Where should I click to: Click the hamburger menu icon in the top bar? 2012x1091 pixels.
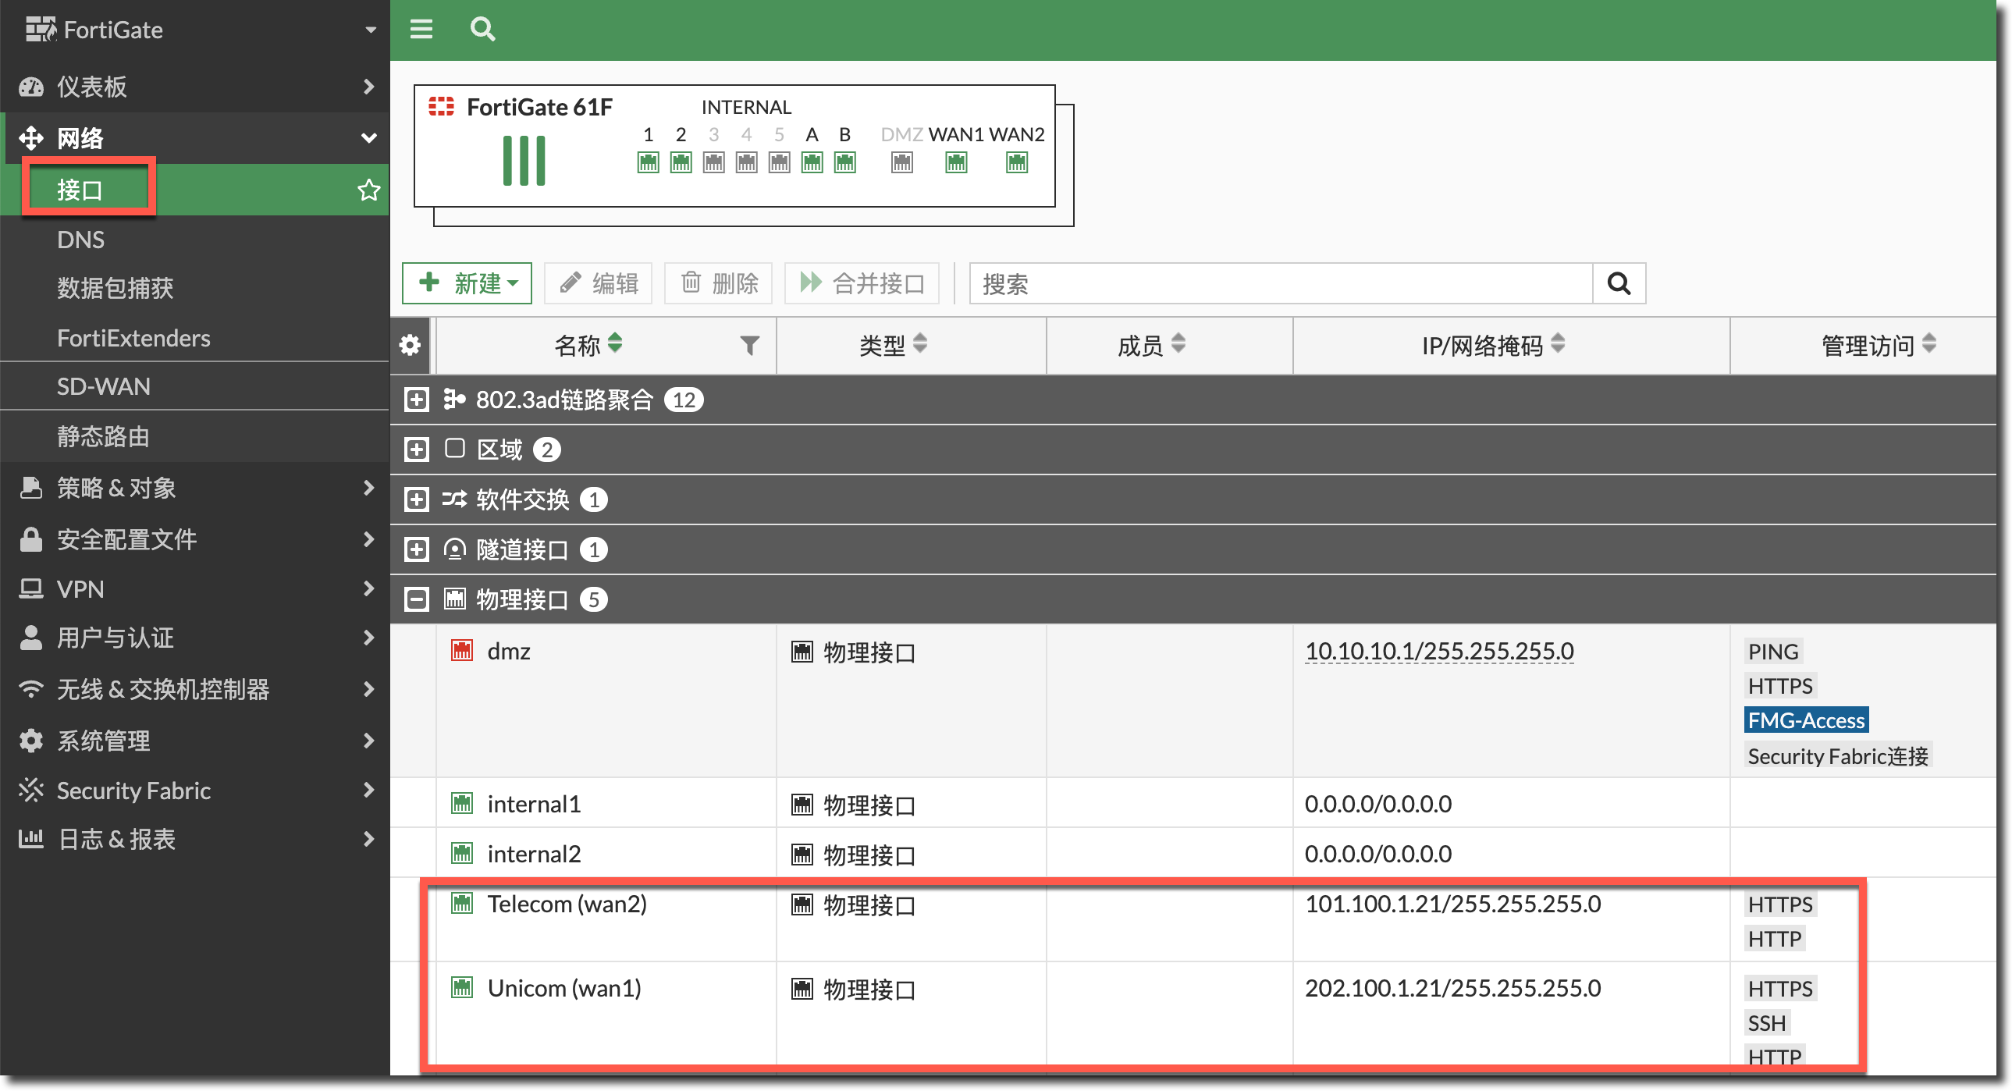[x=421, y=30]
